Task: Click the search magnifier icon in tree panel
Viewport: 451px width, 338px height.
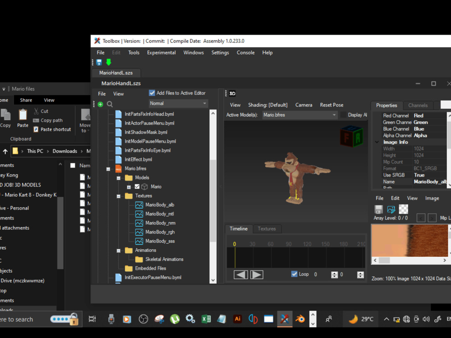Action: pyautogui.click(x=110, y=105)
